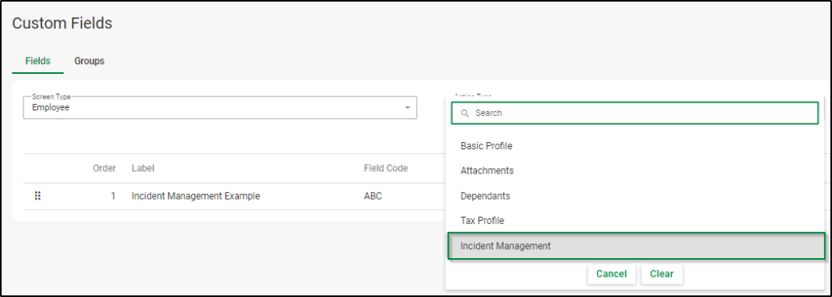
Task: Choose Dependants from the list
Action: (635, 196)
